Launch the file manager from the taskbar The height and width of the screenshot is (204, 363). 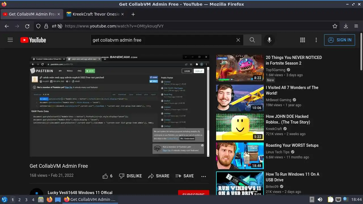pyautogui.click(x=41, y=199)
